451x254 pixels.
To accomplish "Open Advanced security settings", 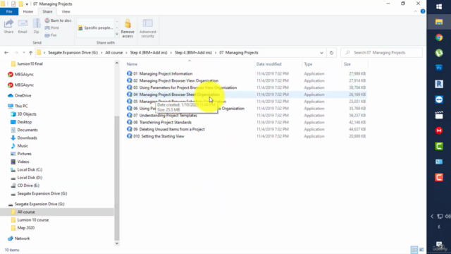I will 147,28.
